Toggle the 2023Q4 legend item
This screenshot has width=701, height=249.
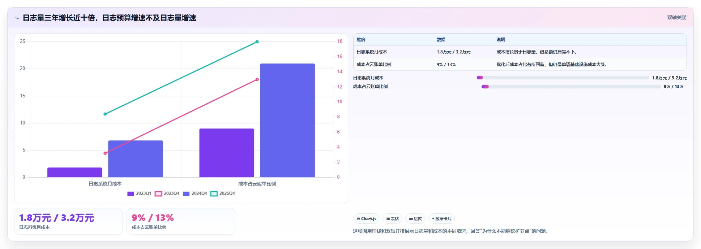[167, 193]
